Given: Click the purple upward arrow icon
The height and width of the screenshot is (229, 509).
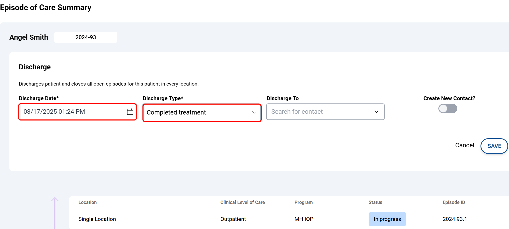Looking at the screenshot, I should (55, 206).
